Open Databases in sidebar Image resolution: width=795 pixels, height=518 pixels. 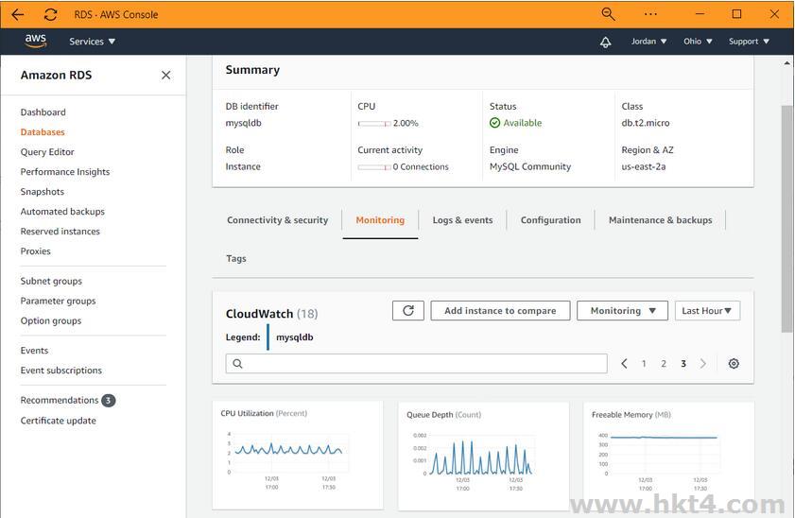(x=43, y=131)
